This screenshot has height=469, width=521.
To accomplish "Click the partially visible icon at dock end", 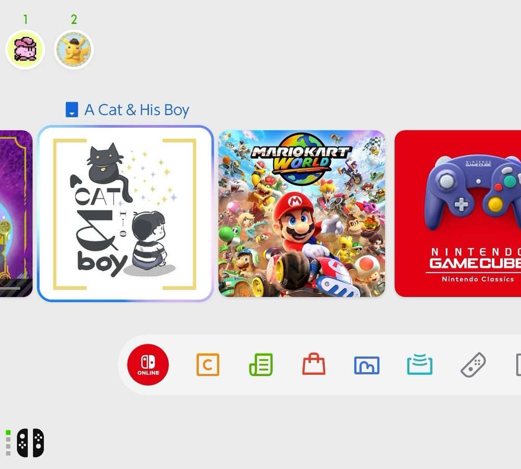I will [518, 365].
